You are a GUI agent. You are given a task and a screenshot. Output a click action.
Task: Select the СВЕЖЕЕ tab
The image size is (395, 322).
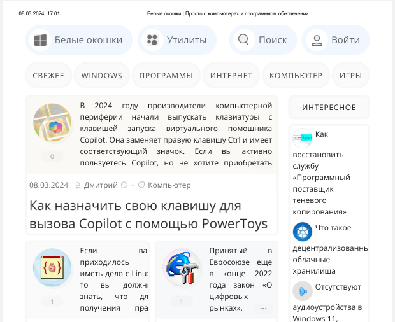click(48, 75)
